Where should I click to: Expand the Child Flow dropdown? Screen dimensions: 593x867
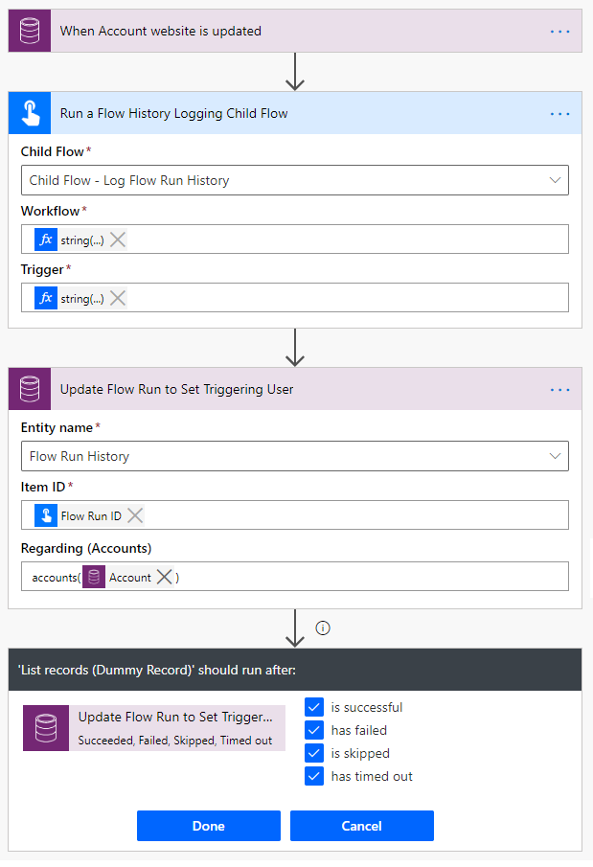pyautogui.click(x=555, y=180)
